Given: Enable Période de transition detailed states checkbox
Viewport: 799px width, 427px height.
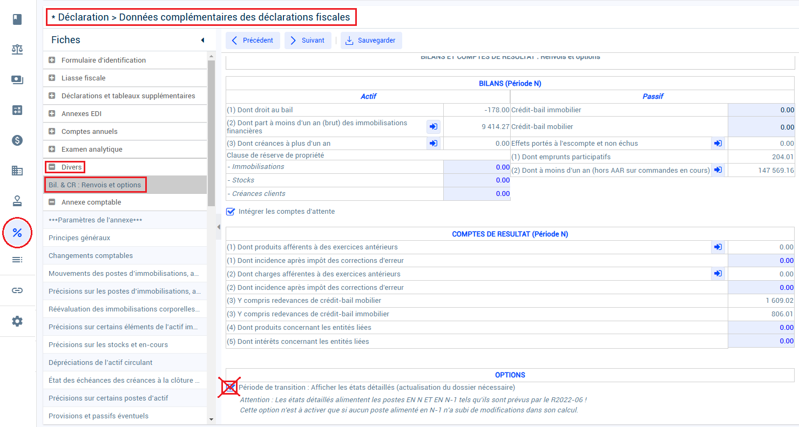Looking at the screenshot, I should (x=231, y=387).
